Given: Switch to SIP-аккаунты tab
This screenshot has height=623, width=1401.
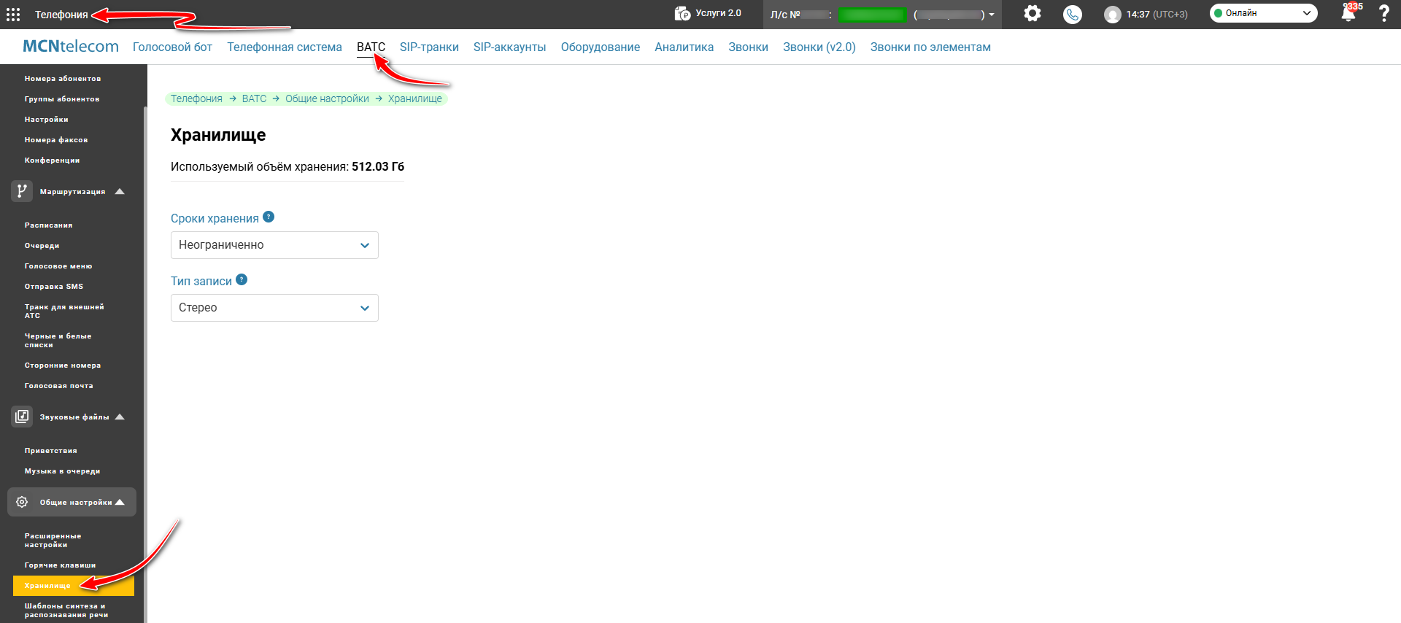Looking at the screenshot, I should tap(509, 47).
